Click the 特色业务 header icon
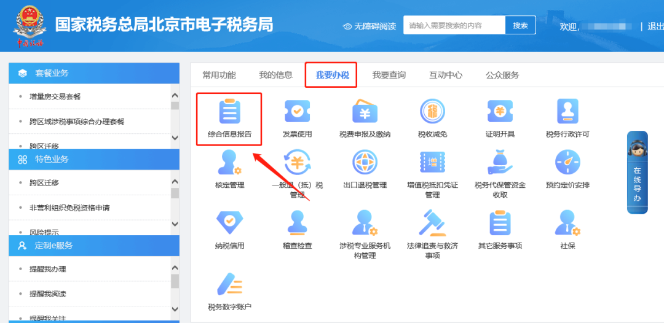664x323 pixels. 23,160
